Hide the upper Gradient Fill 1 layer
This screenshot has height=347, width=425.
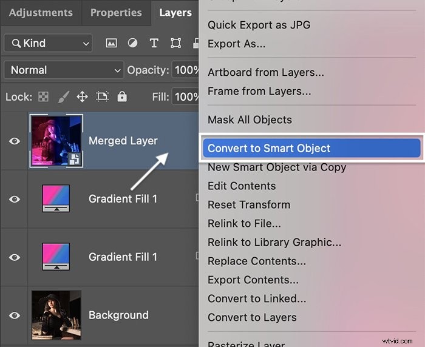(x=15, y=199)
